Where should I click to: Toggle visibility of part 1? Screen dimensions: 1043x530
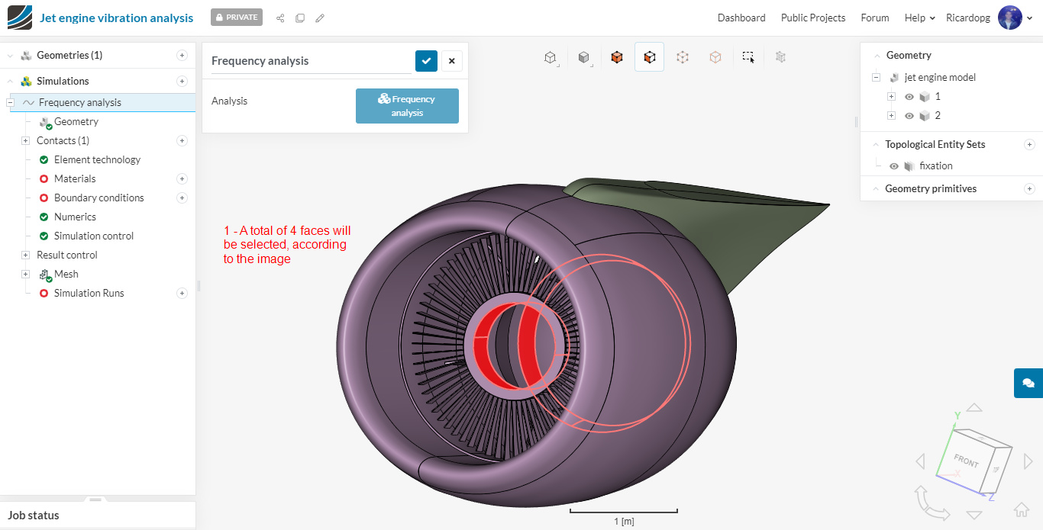pyautogui.click(x=909, y=97)
